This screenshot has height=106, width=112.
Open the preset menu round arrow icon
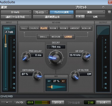pos(103,7)
